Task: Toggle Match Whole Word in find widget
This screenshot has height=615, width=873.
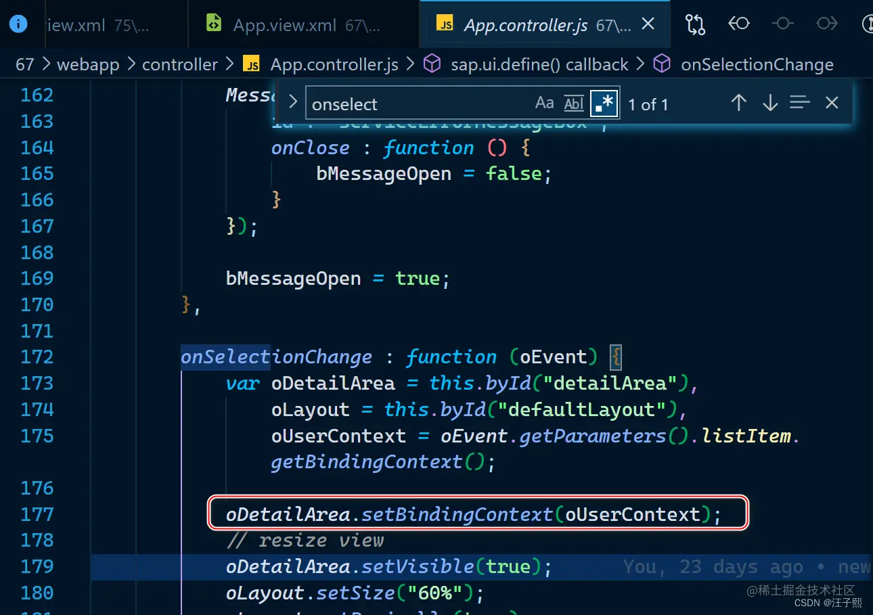Action: [x=574, y=103]
